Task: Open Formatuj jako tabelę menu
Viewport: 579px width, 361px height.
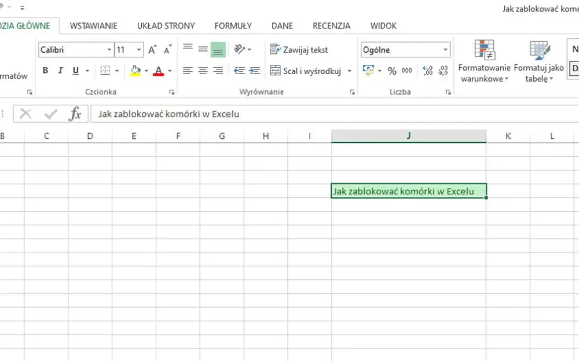Action: [538, 61]
